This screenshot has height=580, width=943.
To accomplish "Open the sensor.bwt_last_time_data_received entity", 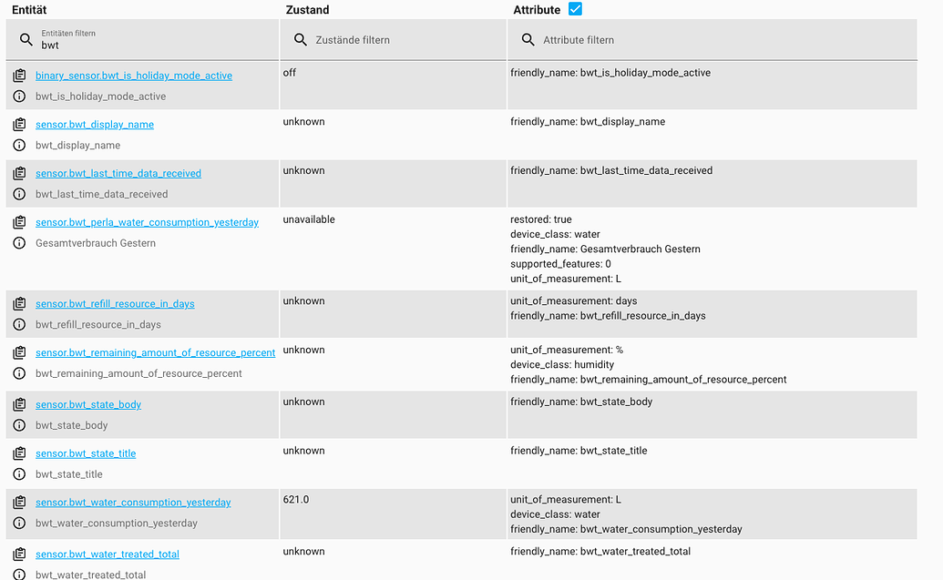I will coord(118,172).
